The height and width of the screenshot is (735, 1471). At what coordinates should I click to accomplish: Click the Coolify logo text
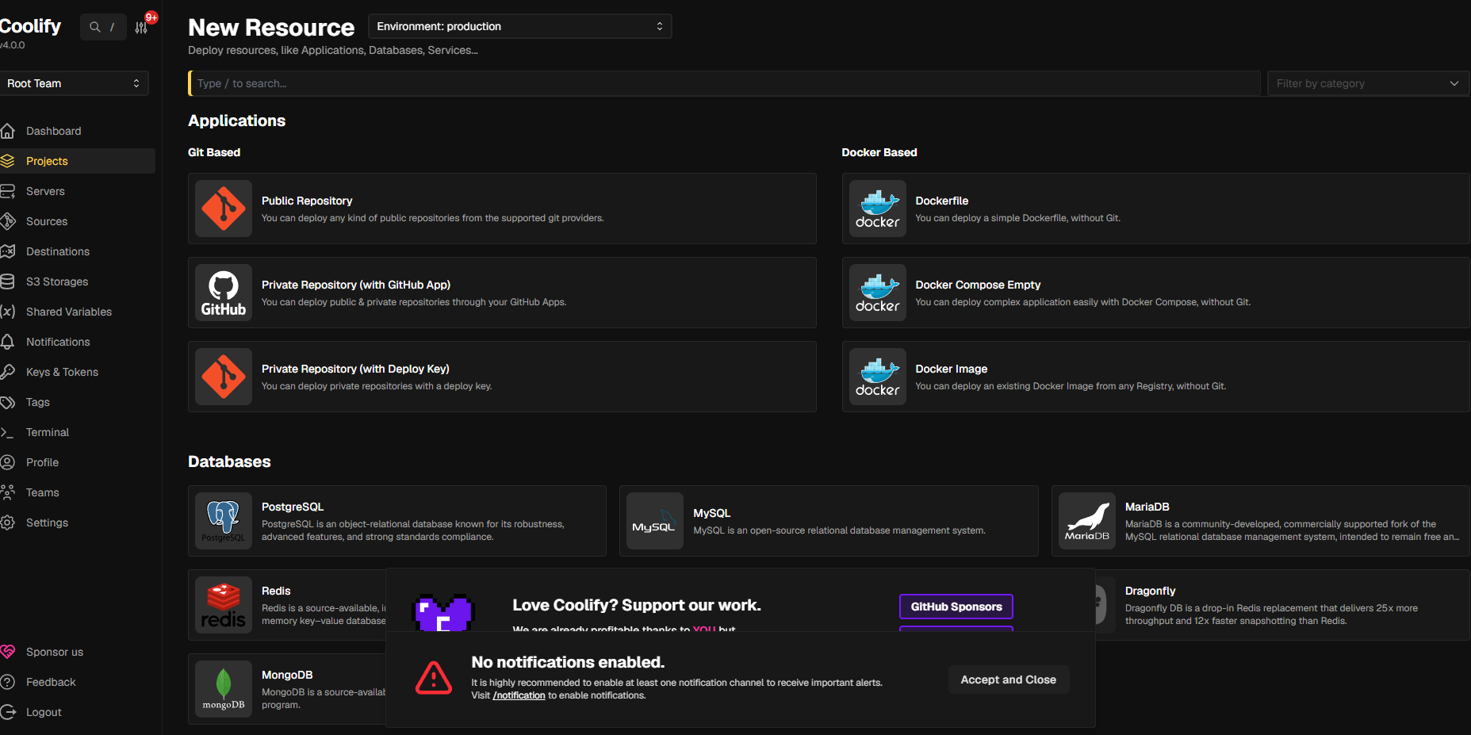(30, 26)
